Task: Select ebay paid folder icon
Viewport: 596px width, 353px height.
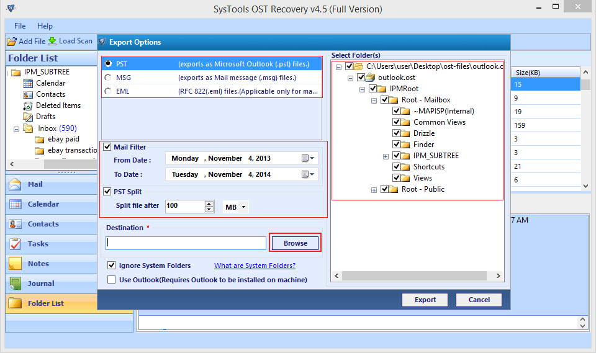Action: [x=40, y=140]
